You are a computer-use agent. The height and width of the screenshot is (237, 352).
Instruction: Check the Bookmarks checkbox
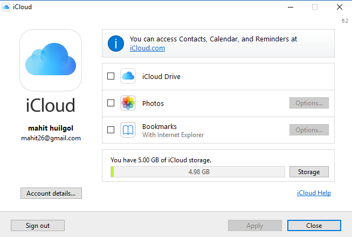point(111,130)
